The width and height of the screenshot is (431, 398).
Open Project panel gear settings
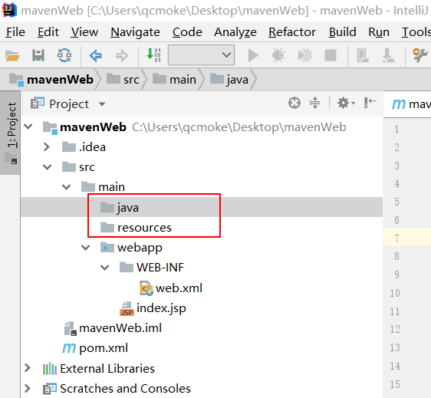346,104
